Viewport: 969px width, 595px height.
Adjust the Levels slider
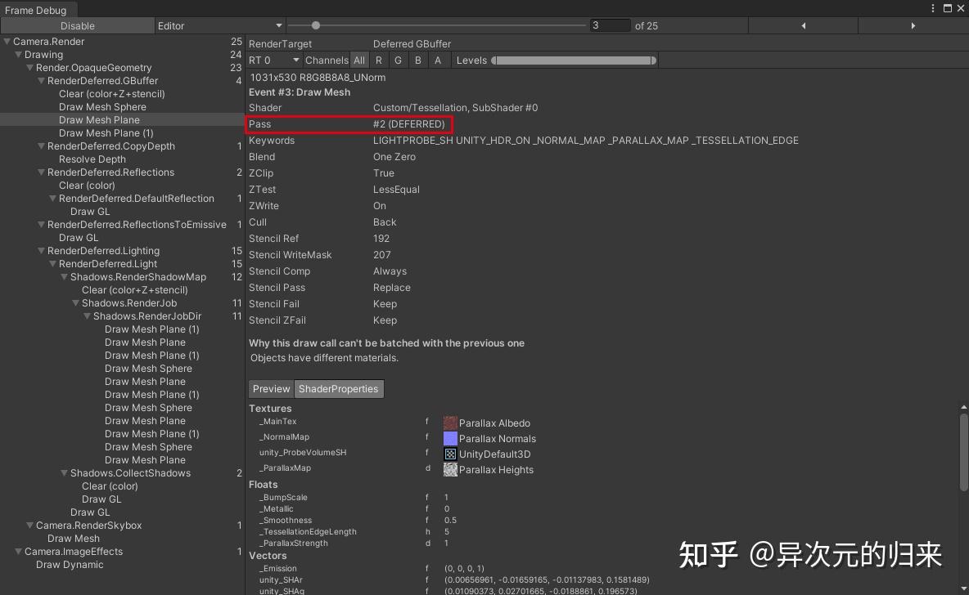pyautogui.click(x=573, y=60)
